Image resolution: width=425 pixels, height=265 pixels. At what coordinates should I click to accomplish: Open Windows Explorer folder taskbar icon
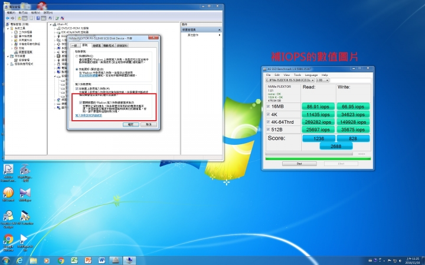32,260
